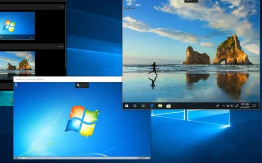Screen dimensions: 262x163
Task: Open Action Center on Windows 10 taskbar
Action: 254,106
